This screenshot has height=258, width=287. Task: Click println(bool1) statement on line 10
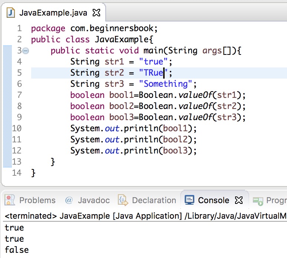[133, 129]
